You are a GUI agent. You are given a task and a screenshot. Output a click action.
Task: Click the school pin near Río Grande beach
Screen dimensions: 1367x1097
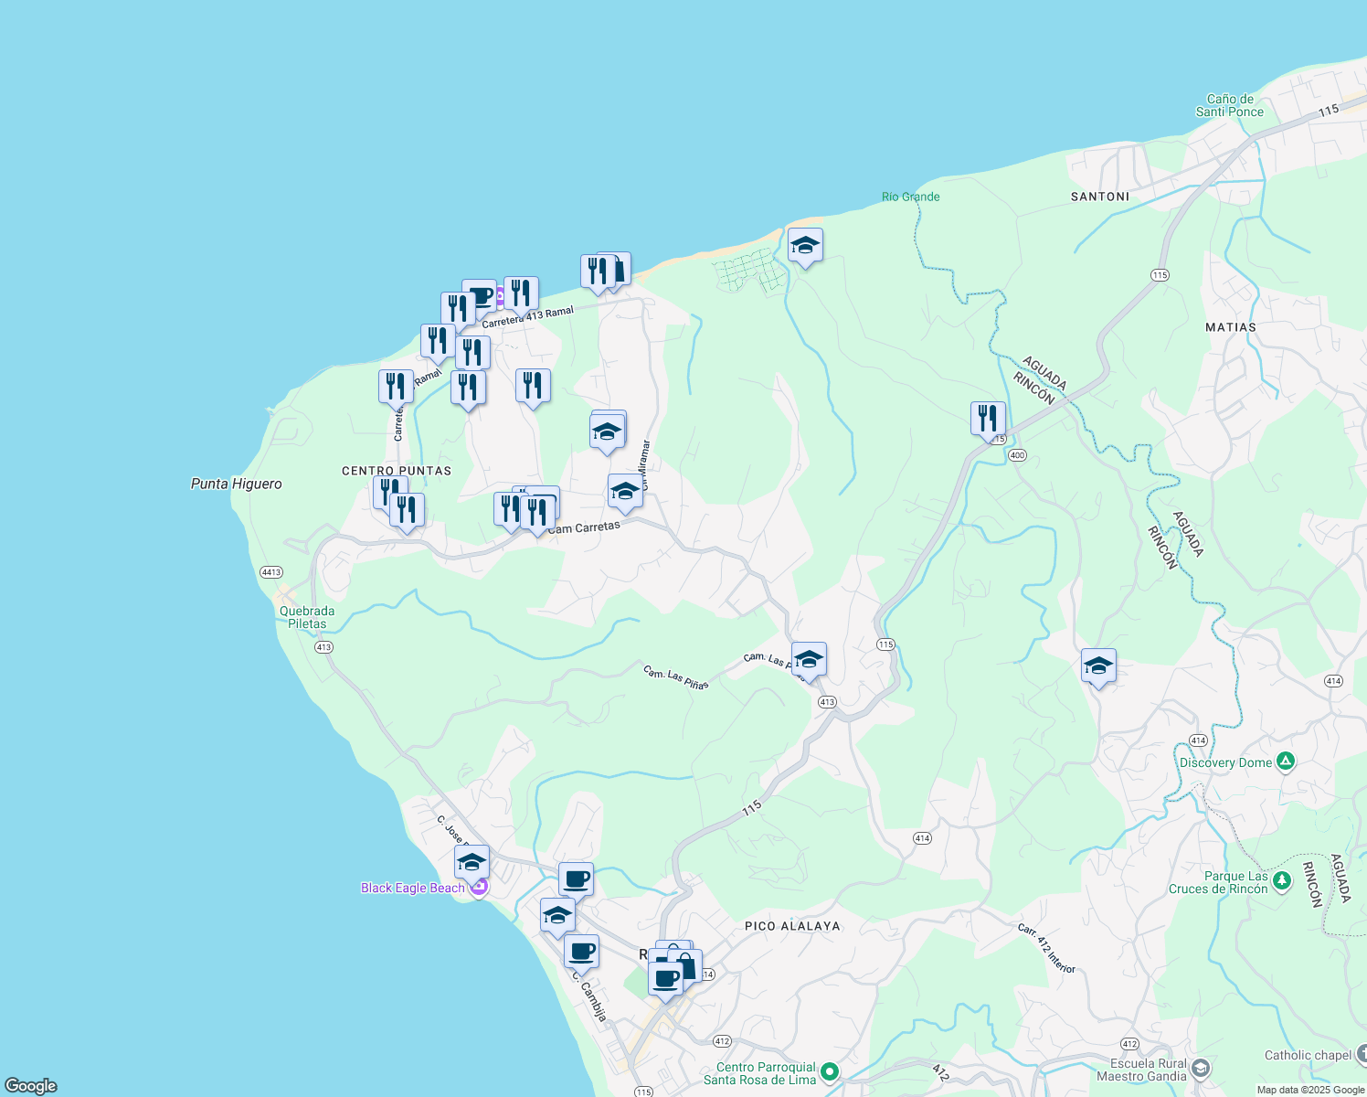805,246
